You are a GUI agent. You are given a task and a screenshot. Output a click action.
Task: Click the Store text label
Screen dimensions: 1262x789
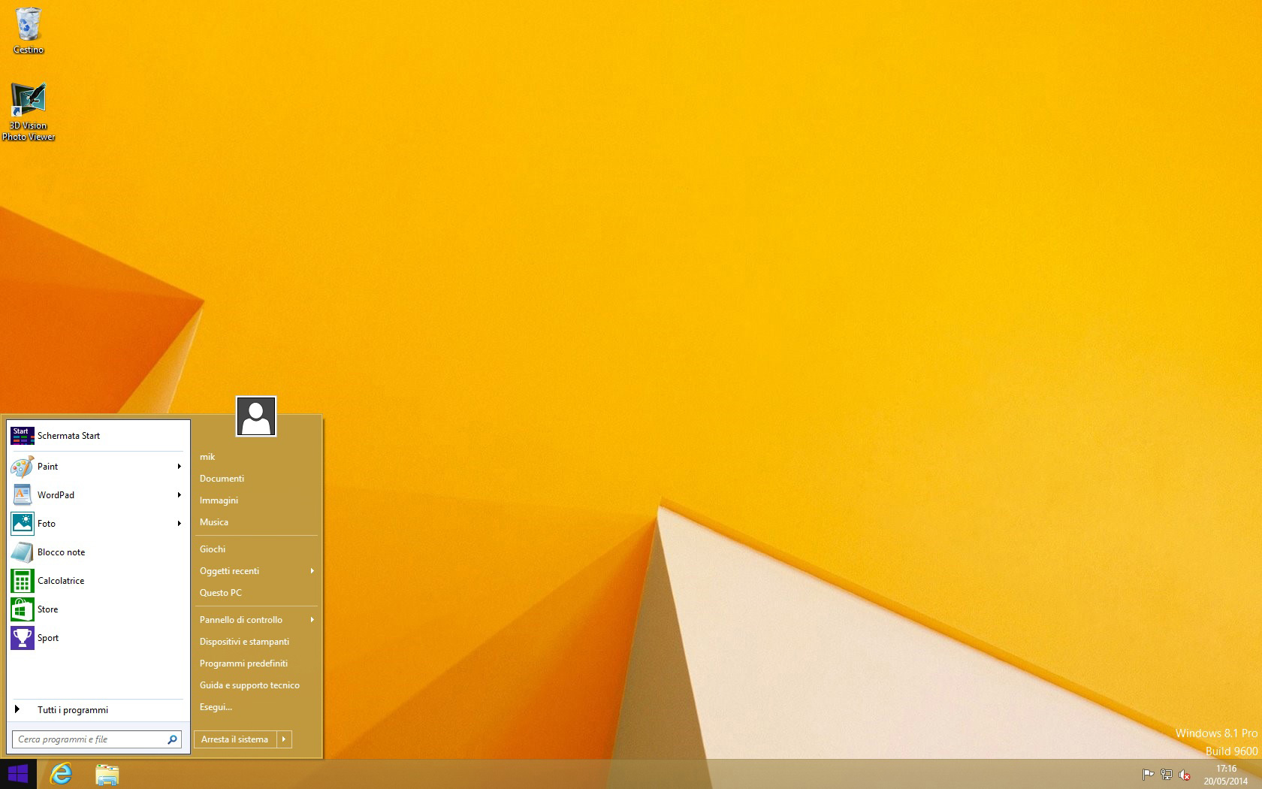[47, 609]
